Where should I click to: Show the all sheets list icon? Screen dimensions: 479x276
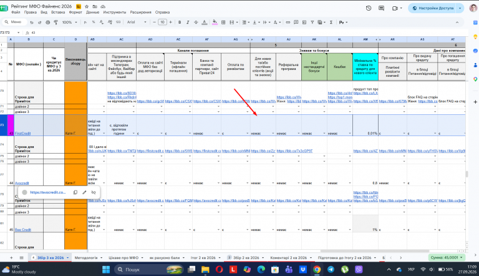tap(21, 258)
